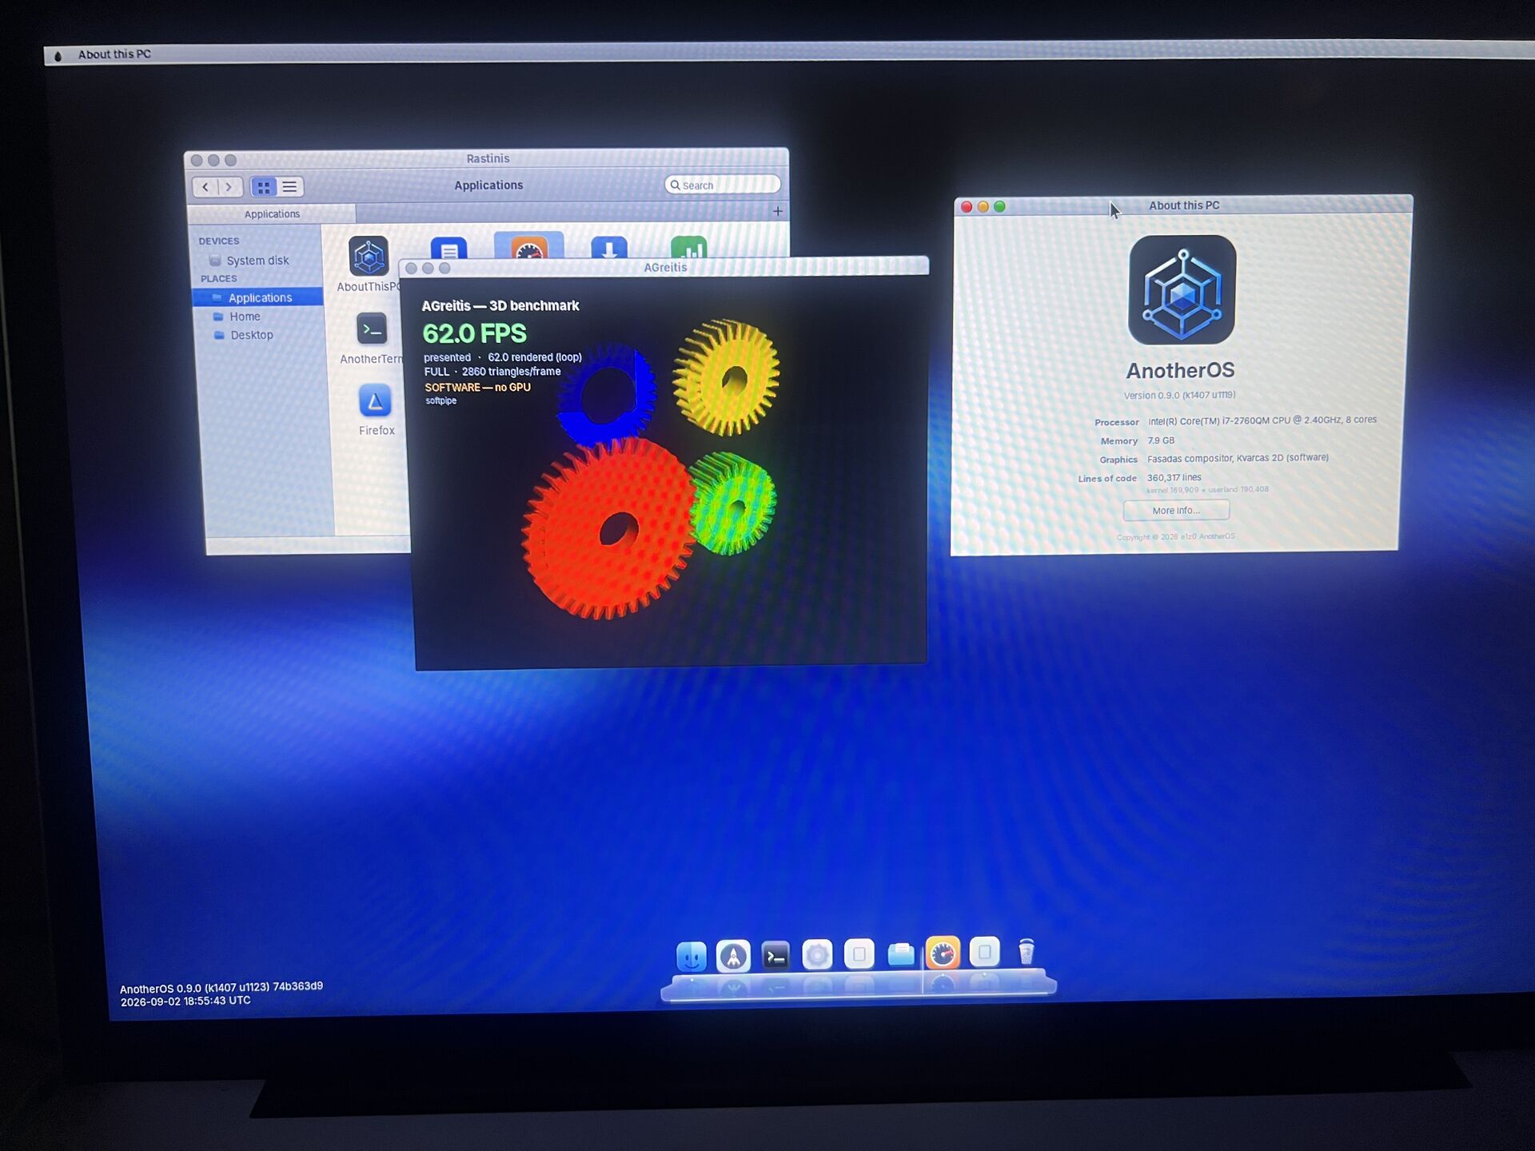Launch AnotherTerm terminal app icon
Screen dimensions: 1535x1151
pyautogui.click(x=372, y=329)
